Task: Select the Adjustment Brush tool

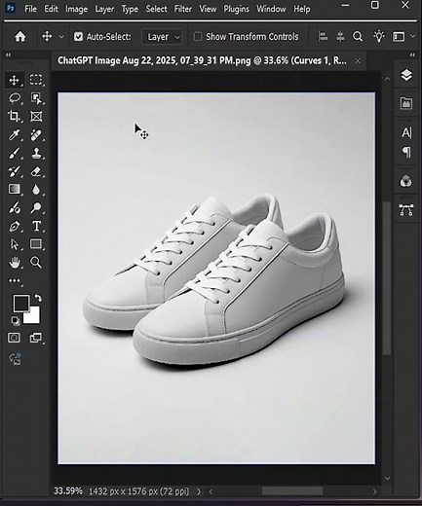Action: pos(14,207)
